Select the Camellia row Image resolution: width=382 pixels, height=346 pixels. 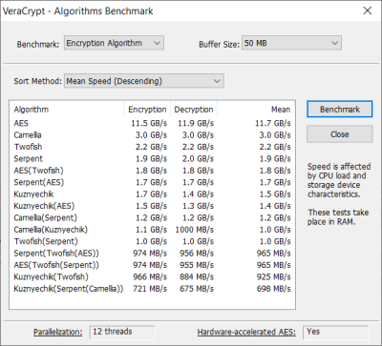coord(152,135)
